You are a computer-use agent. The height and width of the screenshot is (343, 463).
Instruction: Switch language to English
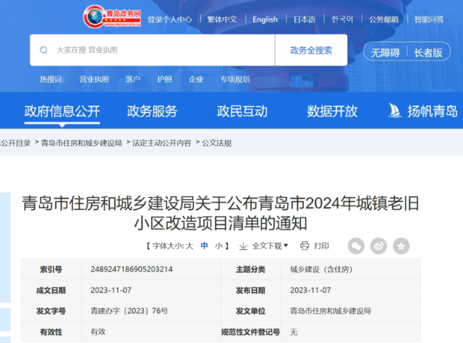pos(265,19)
